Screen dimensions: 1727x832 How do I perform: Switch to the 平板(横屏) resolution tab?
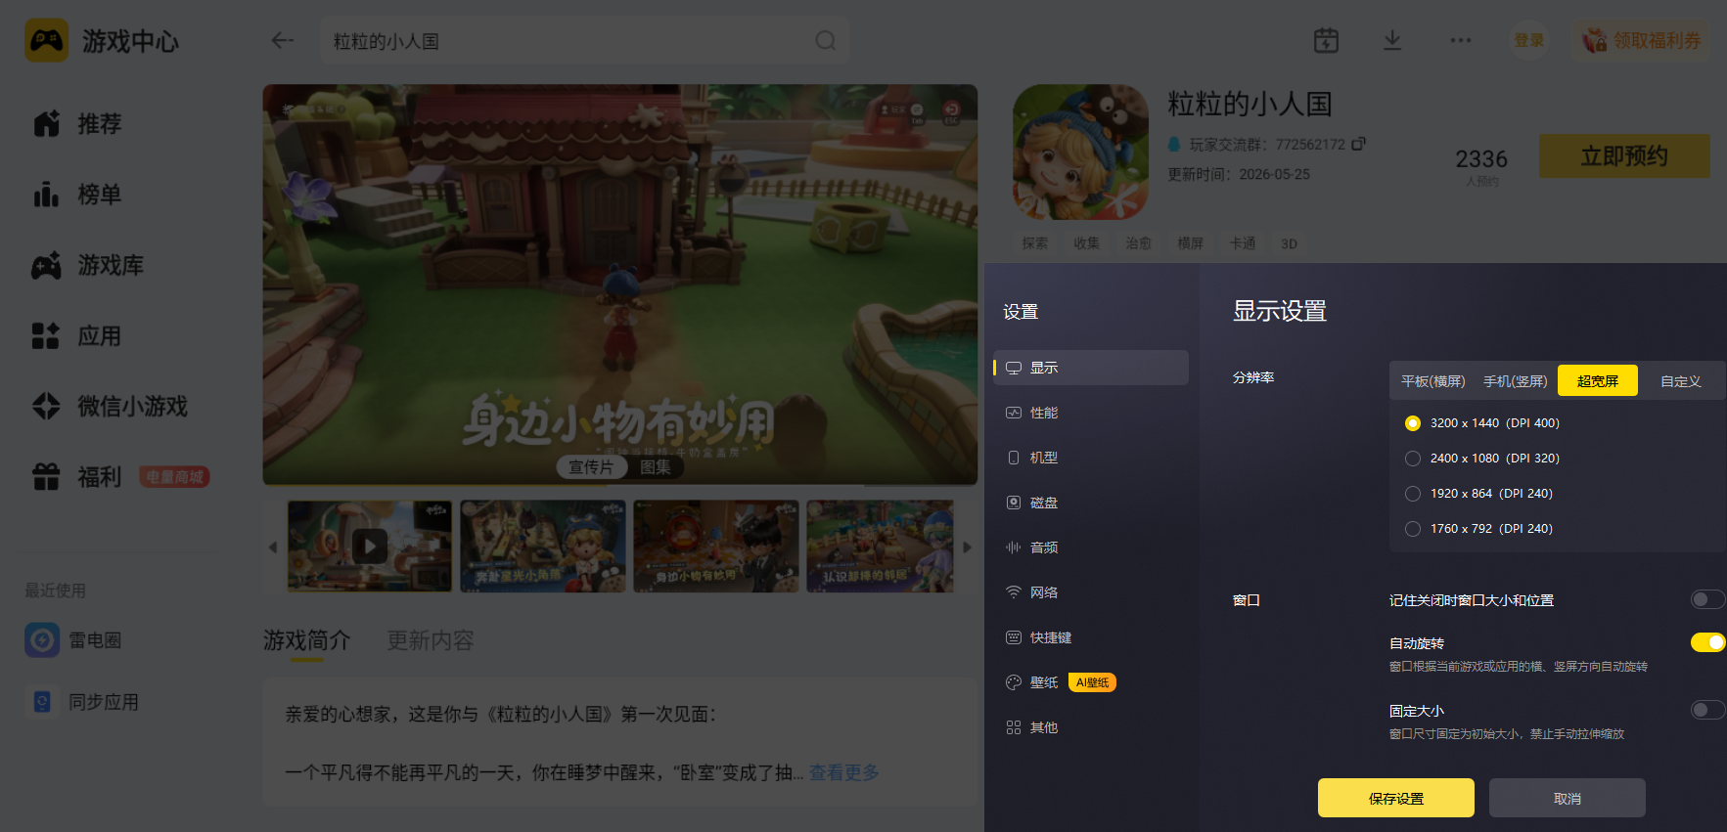[1433, 381]
